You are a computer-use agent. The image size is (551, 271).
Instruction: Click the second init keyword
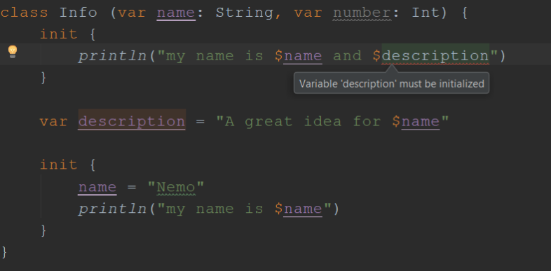59,165
